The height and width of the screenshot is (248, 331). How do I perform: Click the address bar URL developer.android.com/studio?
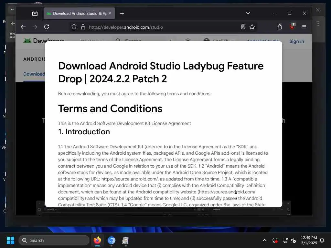[126, 27]
